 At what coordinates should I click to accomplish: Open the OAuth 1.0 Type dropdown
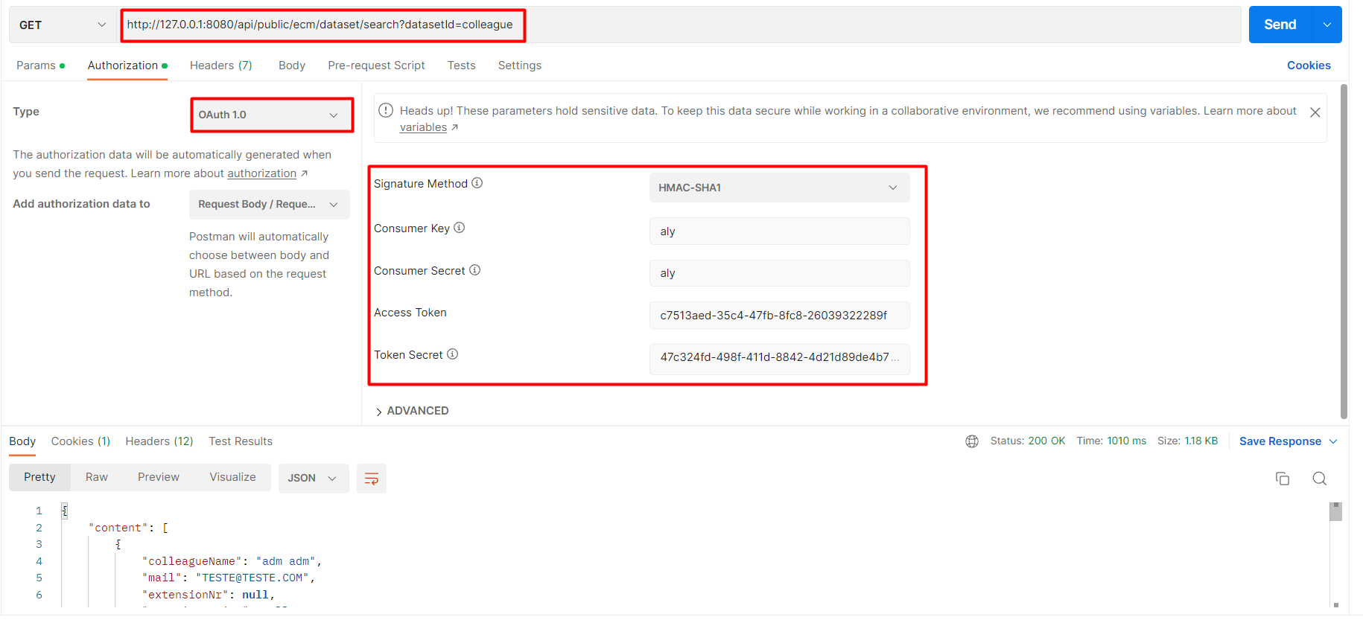click(x=272, y=115)
